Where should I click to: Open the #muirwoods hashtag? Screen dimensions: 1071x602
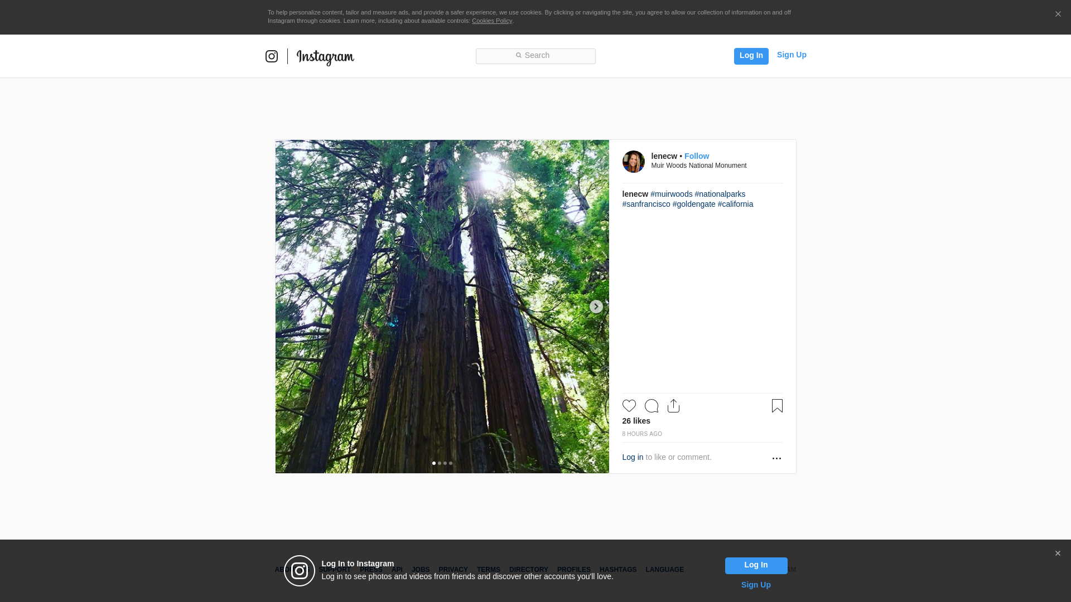[x=671, y=194]
